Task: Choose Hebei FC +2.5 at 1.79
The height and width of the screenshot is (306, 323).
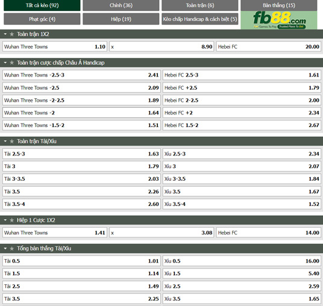Action: 242,88
